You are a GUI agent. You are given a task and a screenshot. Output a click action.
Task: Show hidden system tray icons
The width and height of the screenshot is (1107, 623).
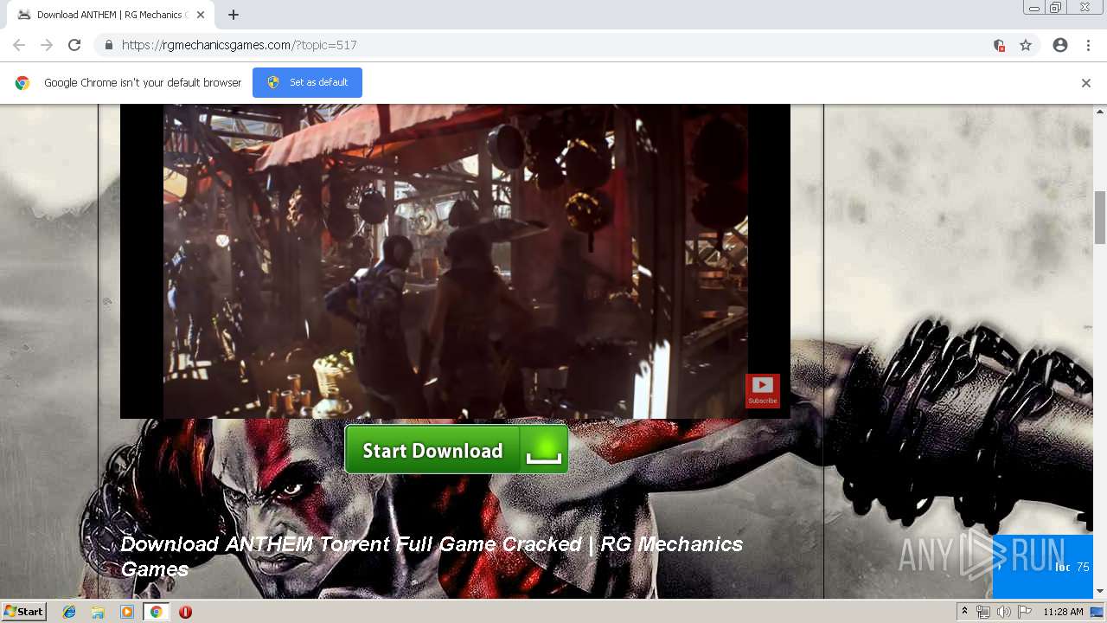(x=964, y=612)
